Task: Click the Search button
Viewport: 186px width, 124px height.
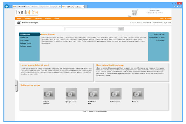Action: (x=121, y=29)
